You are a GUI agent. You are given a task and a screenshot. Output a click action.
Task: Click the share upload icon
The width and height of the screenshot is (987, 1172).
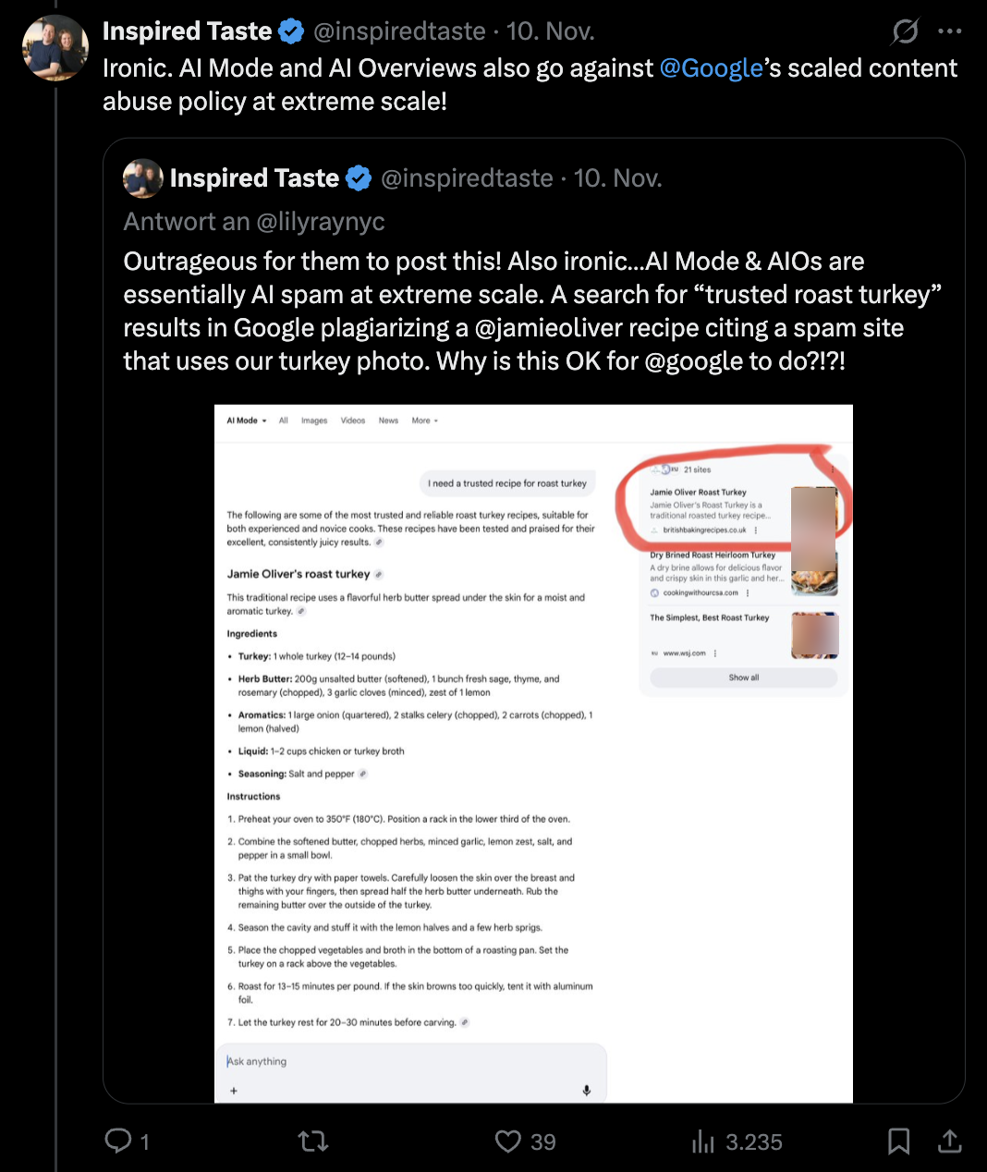(950, 1141)
